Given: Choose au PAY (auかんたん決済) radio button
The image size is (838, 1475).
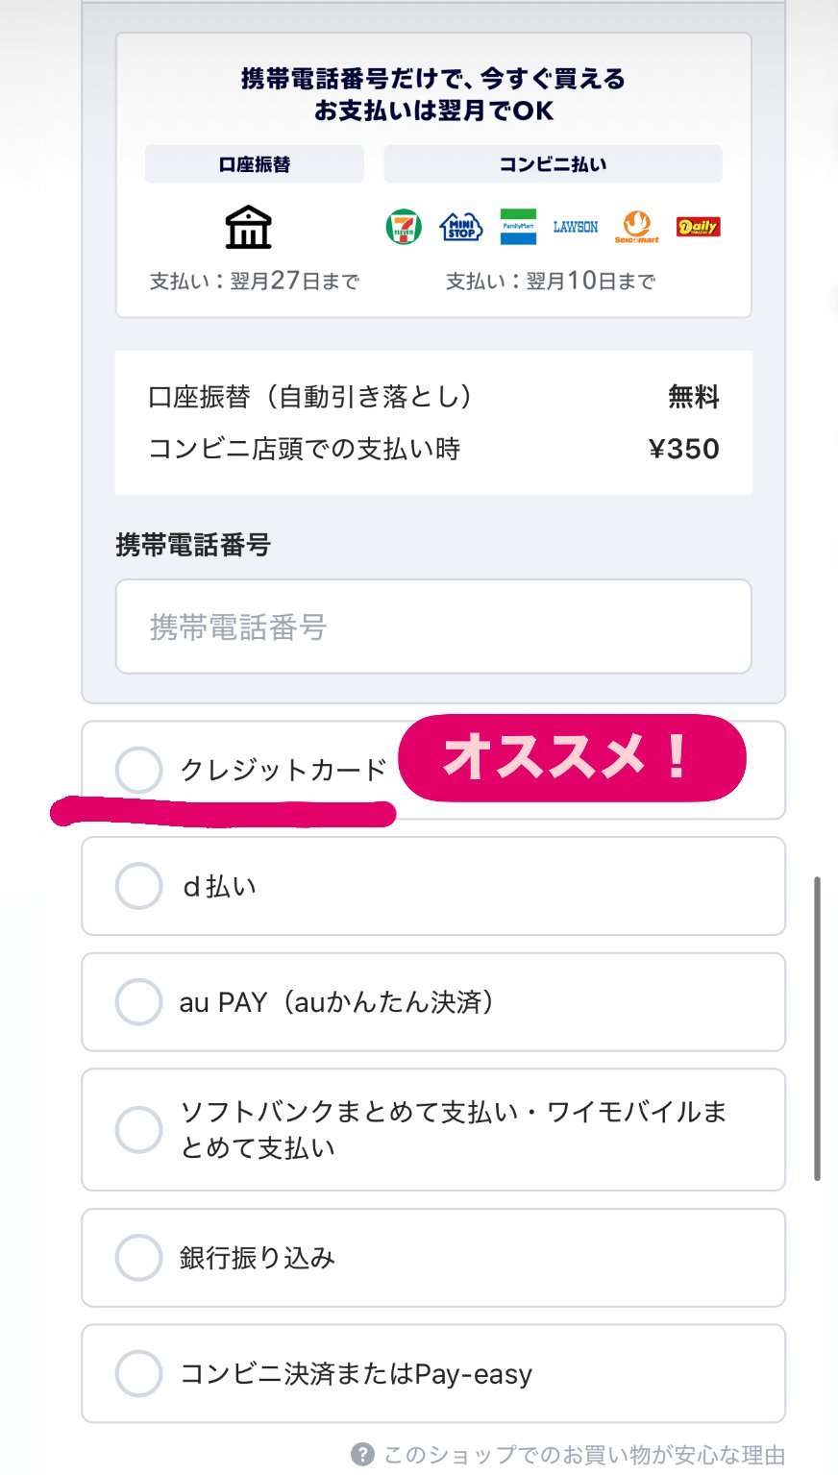Looking at the screenshot, I should [139, 1002].
